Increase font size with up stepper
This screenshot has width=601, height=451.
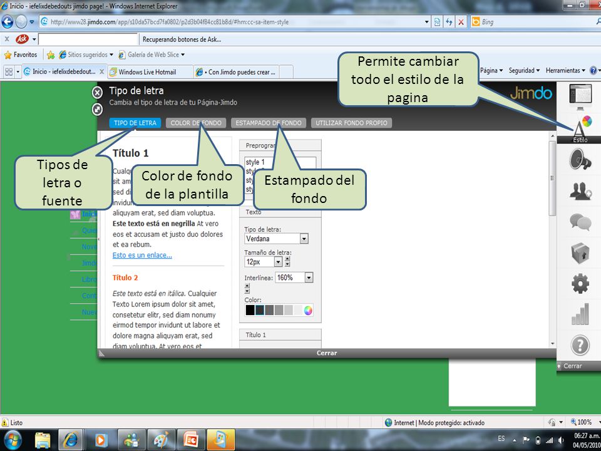click(x=287, y=259)
